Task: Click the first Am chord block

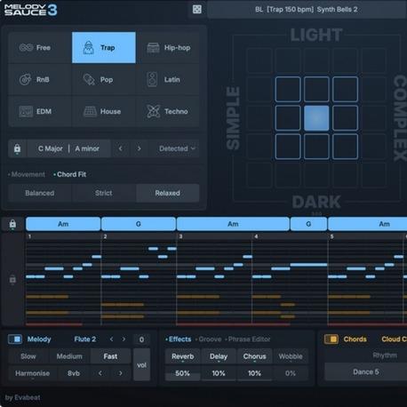Action: [x=63, y=224]
